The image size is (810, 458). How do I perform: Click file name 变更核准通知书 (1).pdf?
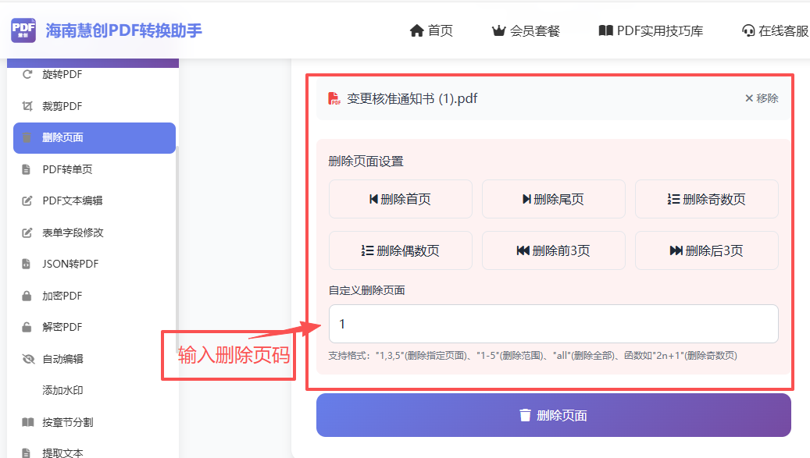coord(412,98)
